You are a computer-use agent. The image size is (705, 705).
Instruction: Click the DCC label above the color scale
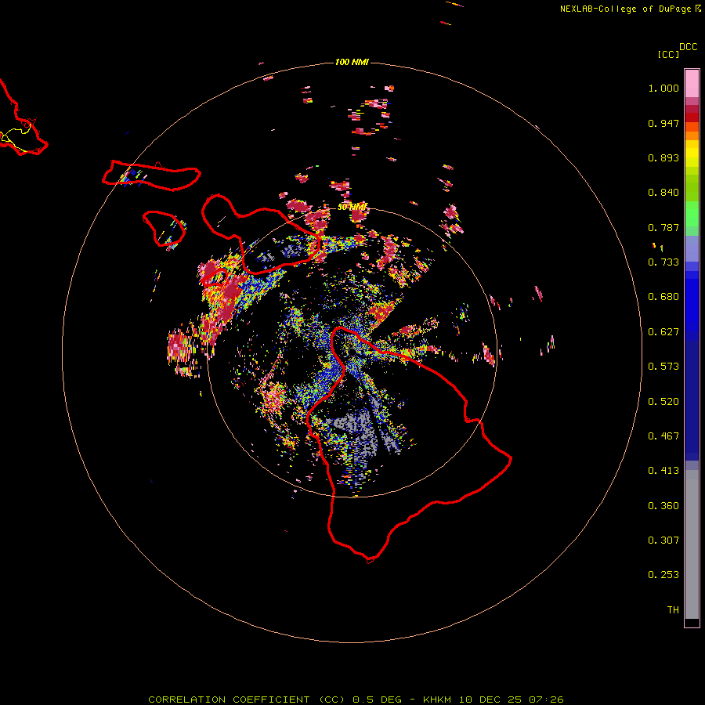tap(689, 47)
